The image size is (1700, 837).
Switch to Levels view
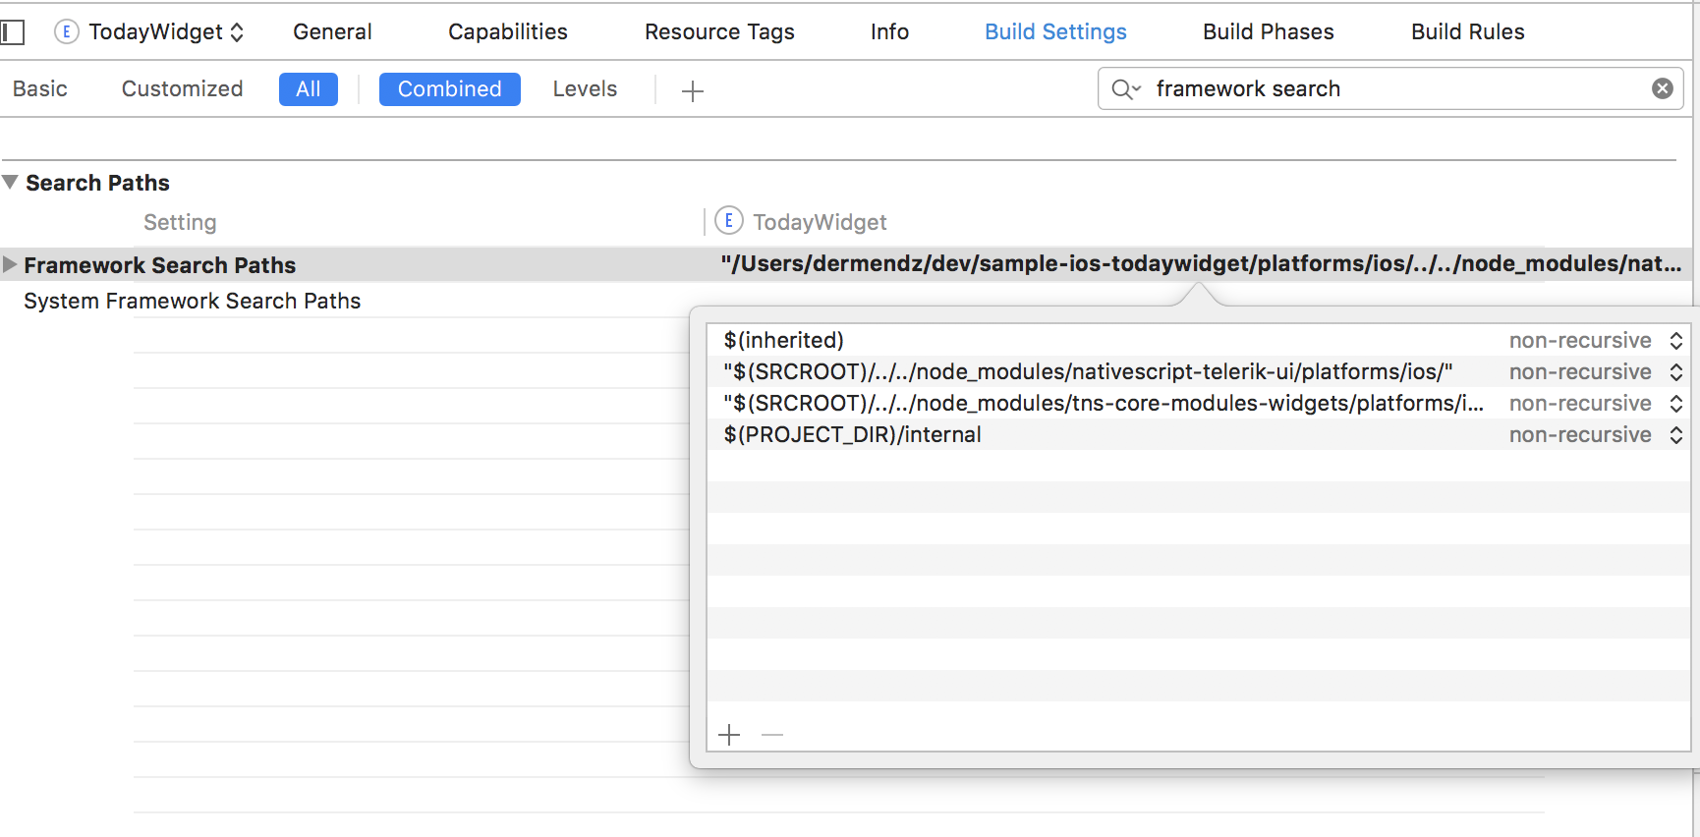[585, 89]
